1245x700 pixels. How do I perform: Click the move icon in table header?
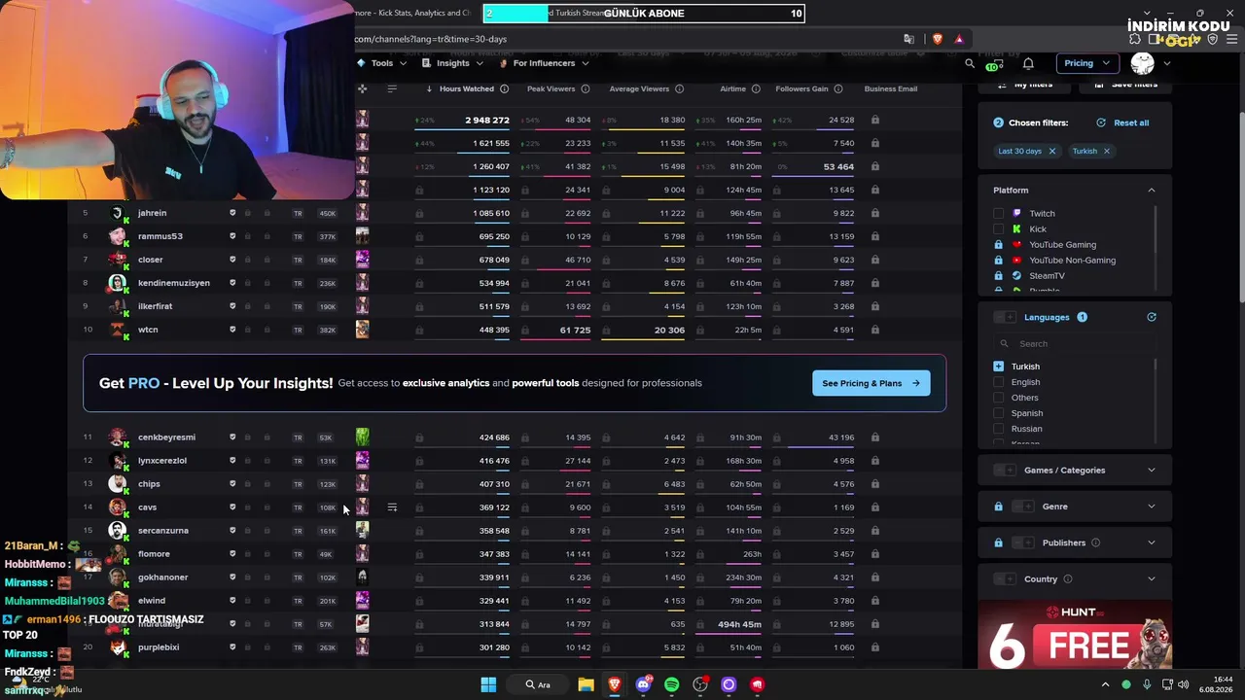point(362,88)
